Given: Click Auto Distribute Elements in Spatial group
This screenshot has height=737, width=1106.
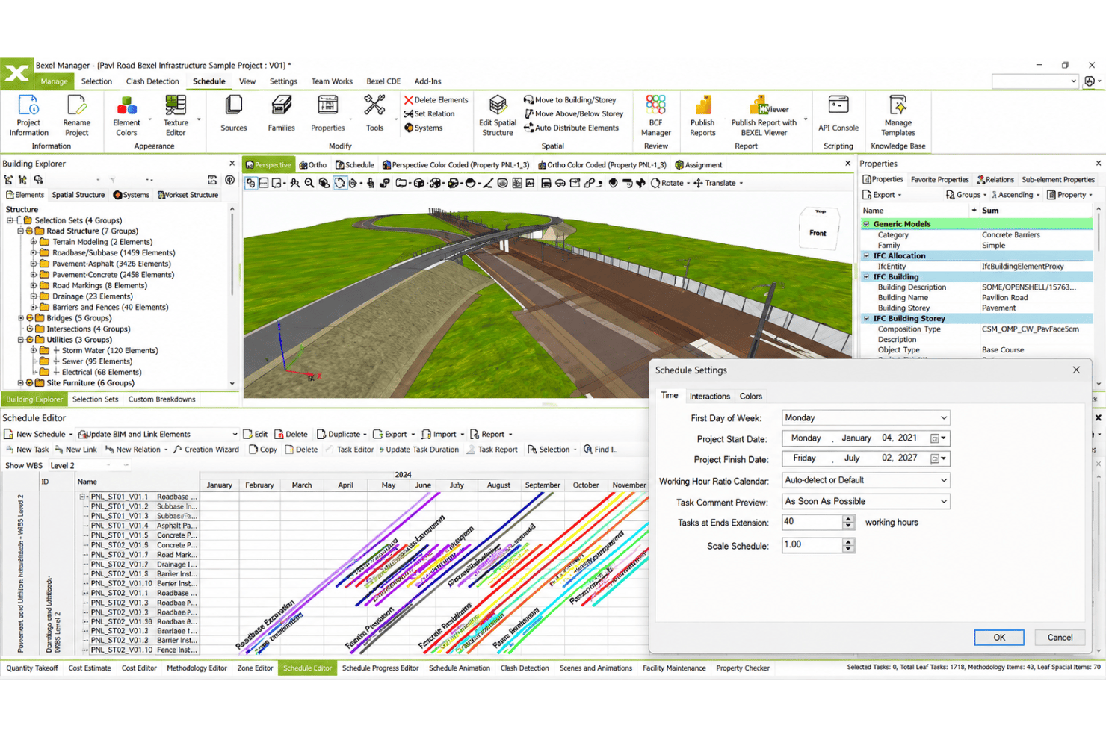Looking at the screenshot, I should tap(571, 128).
